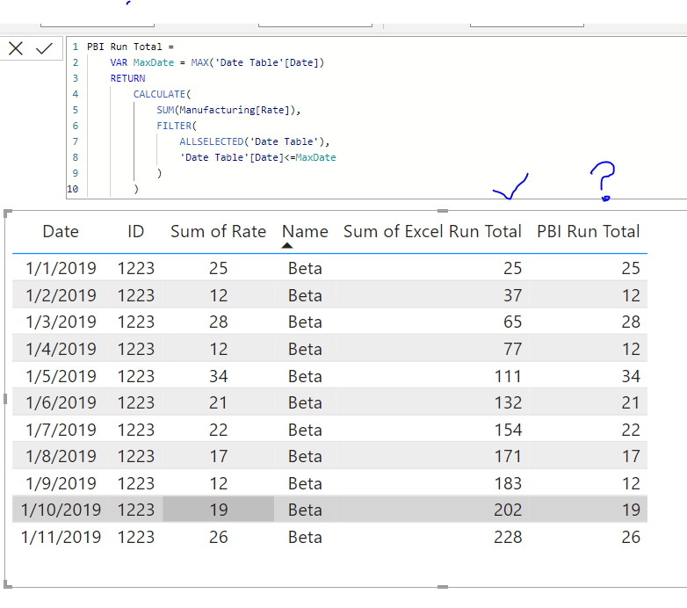Sort by the Date column header
The image size is (687, 608).
(x=61, y=231)
